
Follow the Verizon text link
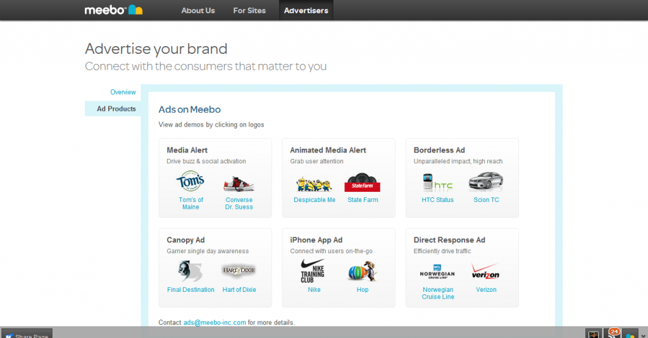tap(486, 290)
